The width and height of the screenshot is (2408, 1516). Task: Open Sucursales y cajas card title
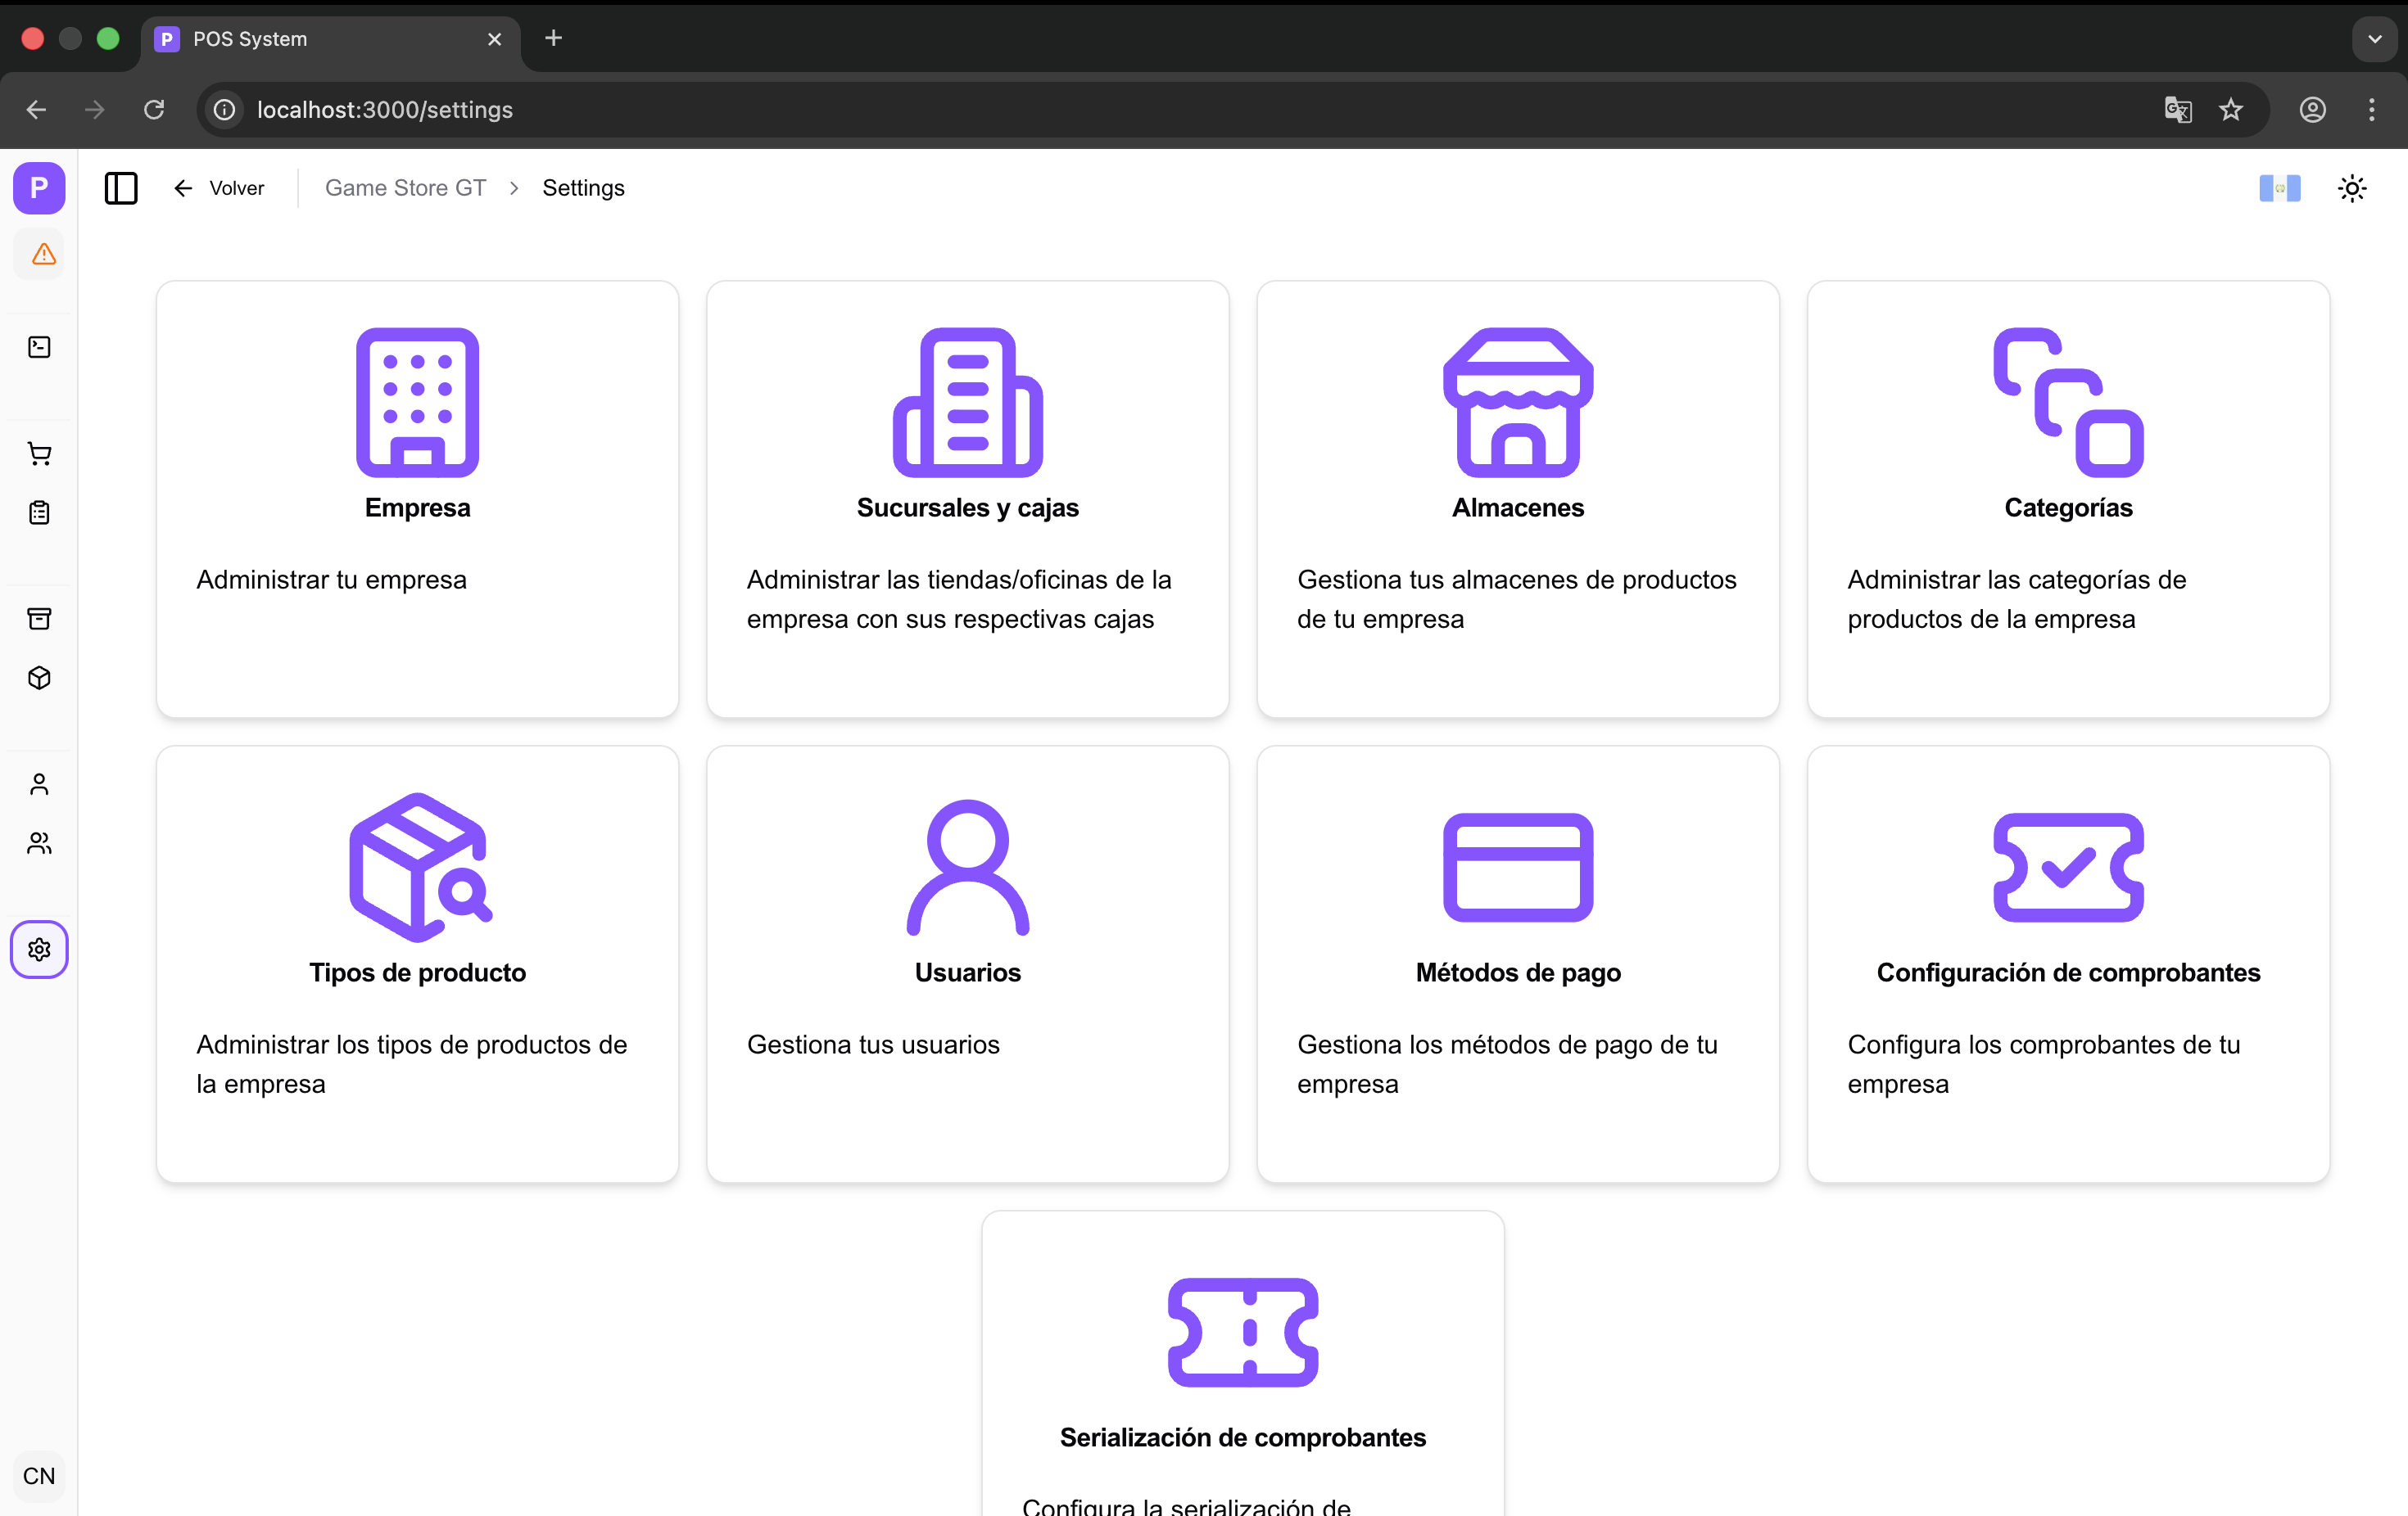tap(967, 508)
